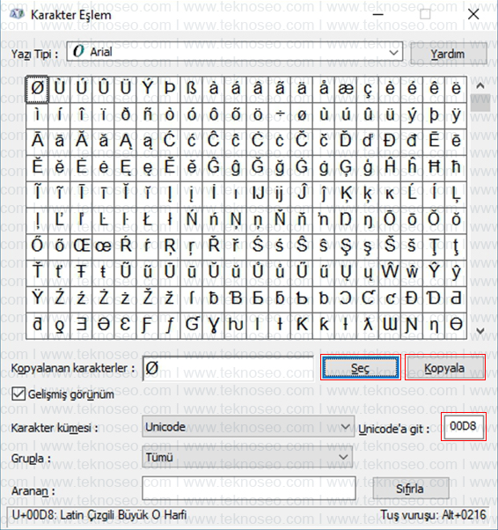Select the Ł capital L stroke
Screen dimensions: 498x530
click(x=148, y=220)
